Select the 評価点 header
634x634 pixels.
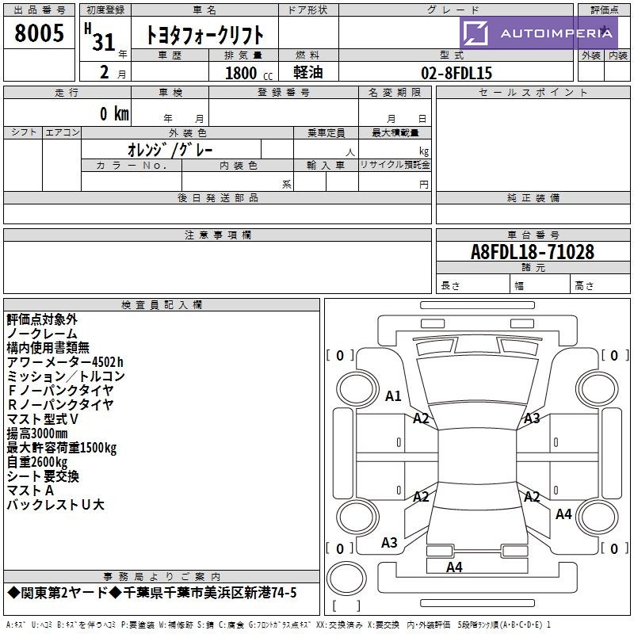(604, 10)
